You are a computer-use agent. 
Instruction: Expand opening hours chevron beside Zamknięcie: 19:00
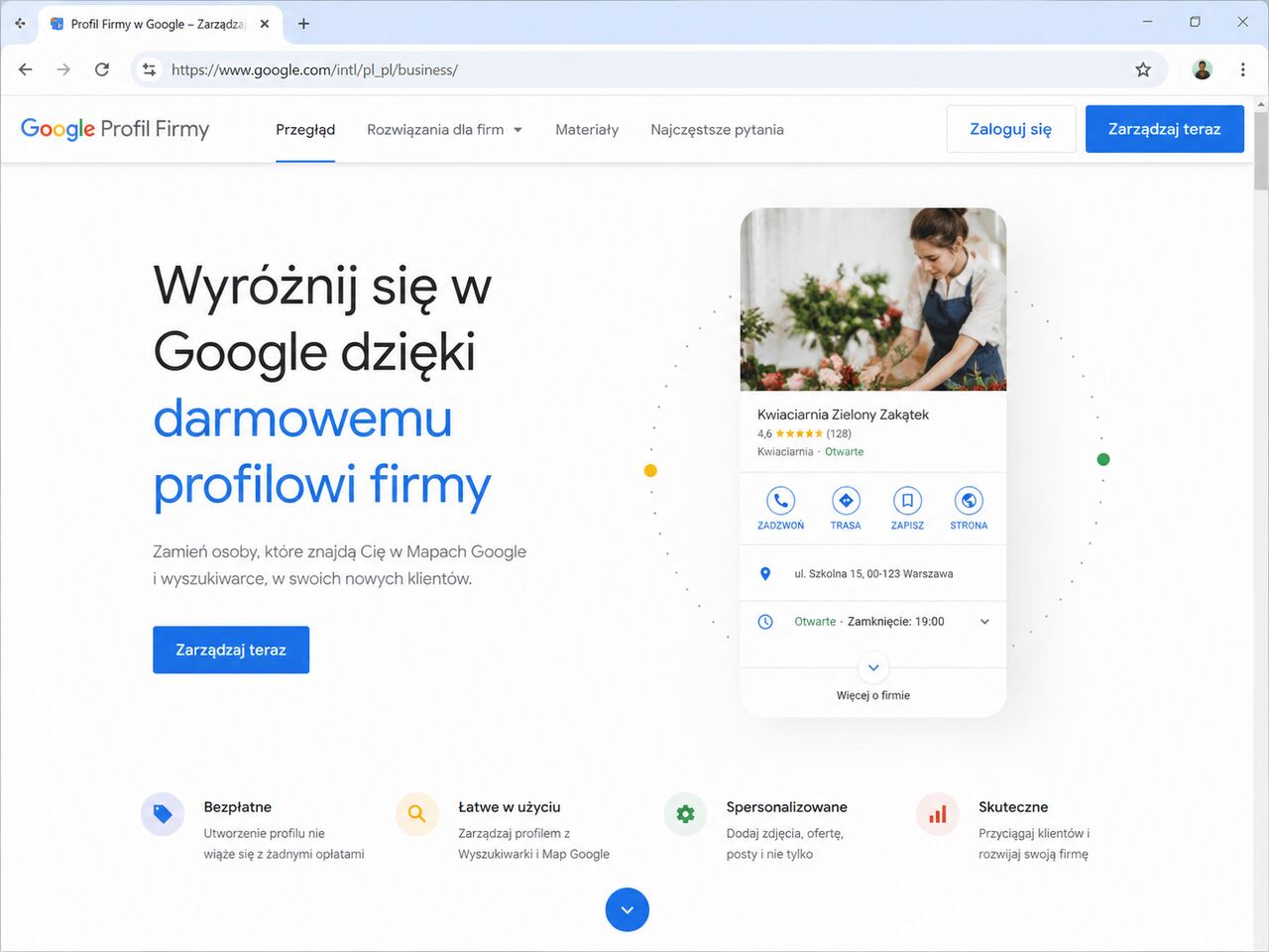click(984, 622)
